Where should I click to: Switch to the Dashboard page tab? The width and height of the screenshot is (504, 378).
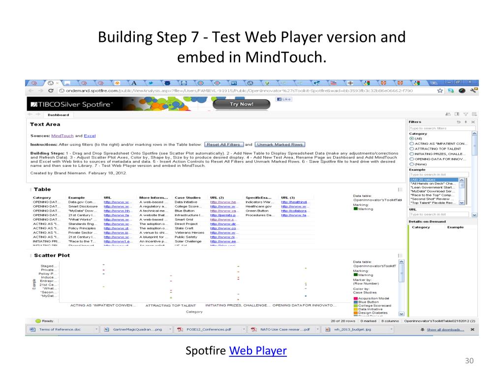pos(58,115)
